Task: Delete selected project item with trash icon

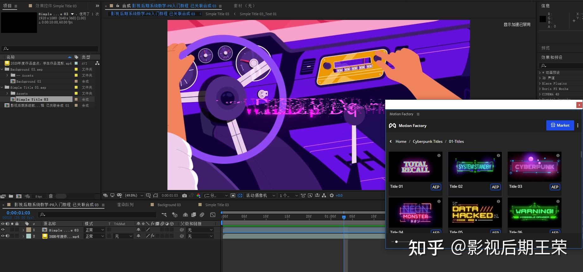Action: tap(51, 196)
